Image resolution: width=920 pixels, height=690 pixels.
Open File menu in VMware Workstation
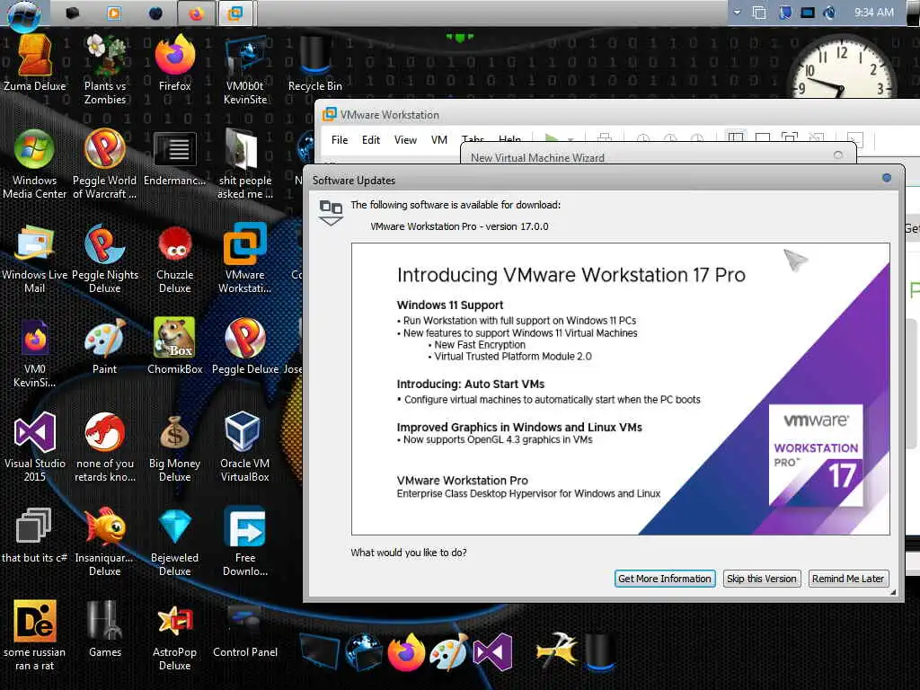(x=339, y=140)
